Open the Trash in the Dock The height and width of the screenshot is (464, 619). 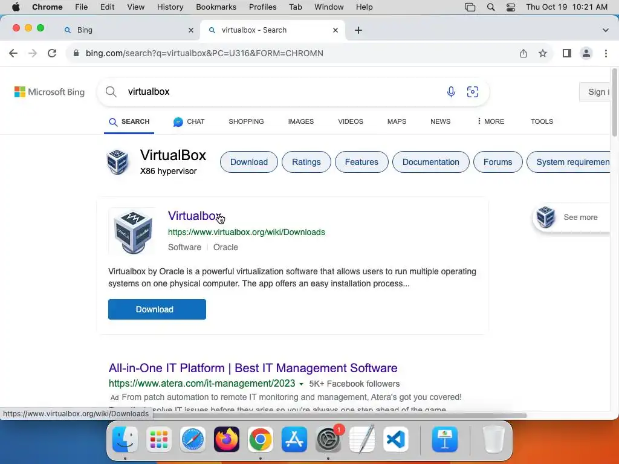[x=493, y=439]
